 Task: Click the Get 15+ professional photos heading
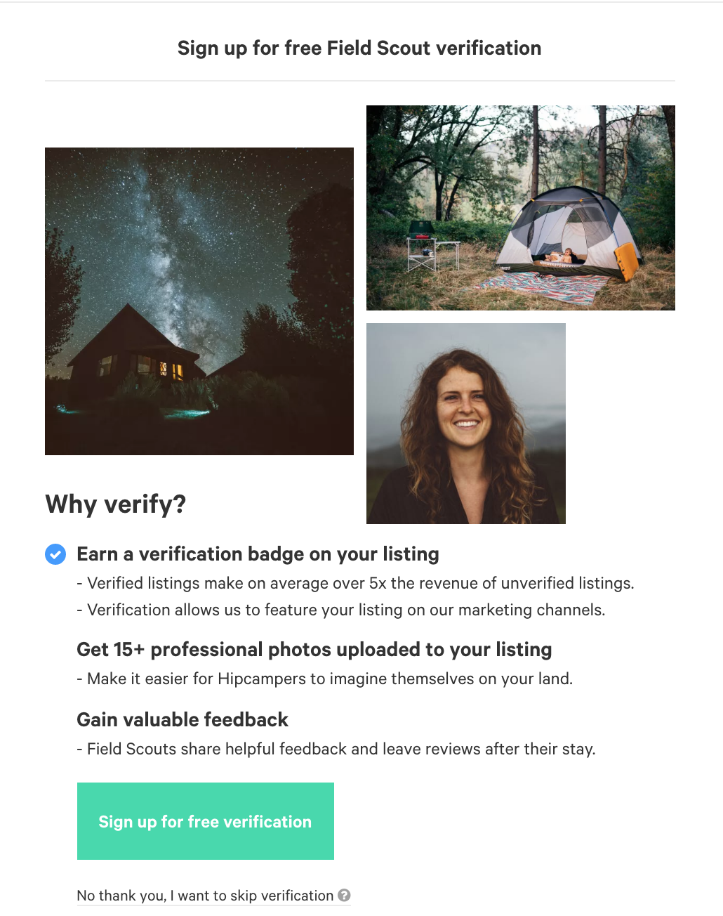(314, 650)
